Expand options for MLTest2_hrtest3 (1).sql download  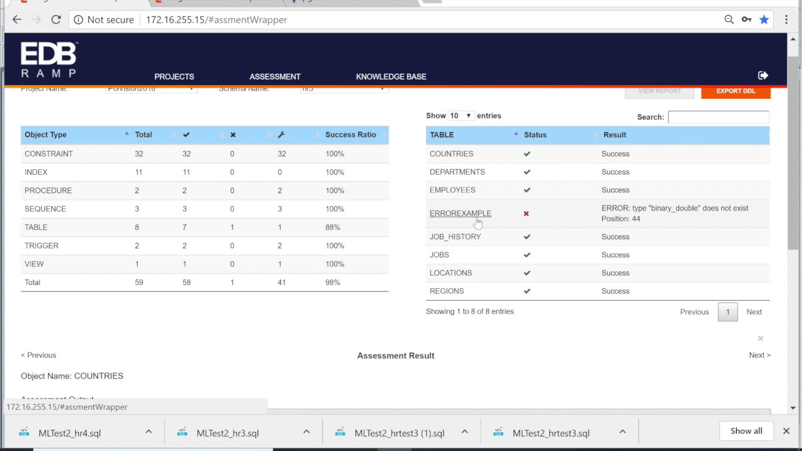(x=464, y=432)
